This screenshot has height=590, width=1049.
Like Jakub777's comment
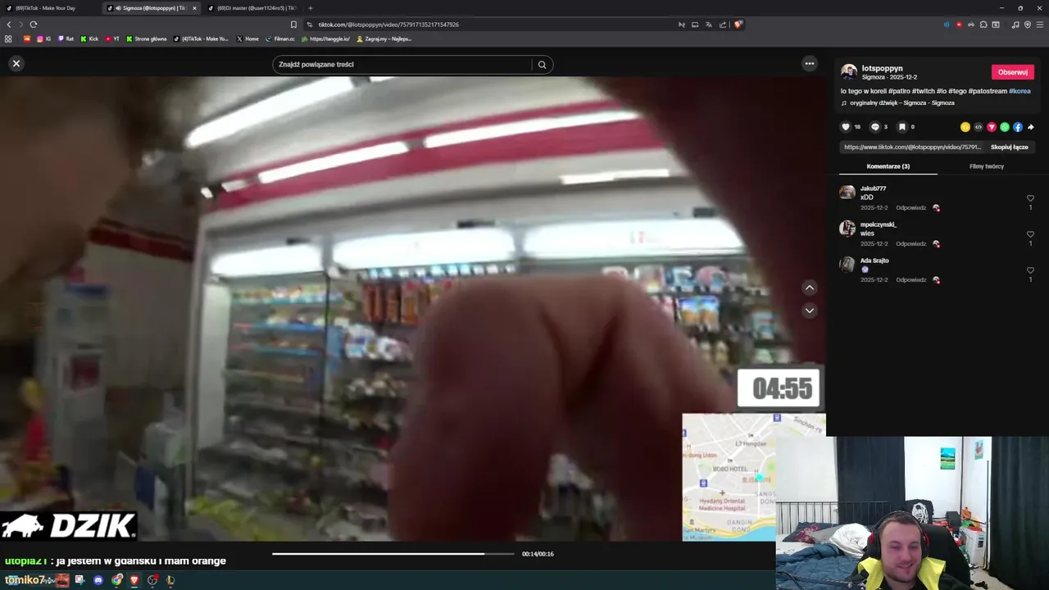coord(1030,198)
